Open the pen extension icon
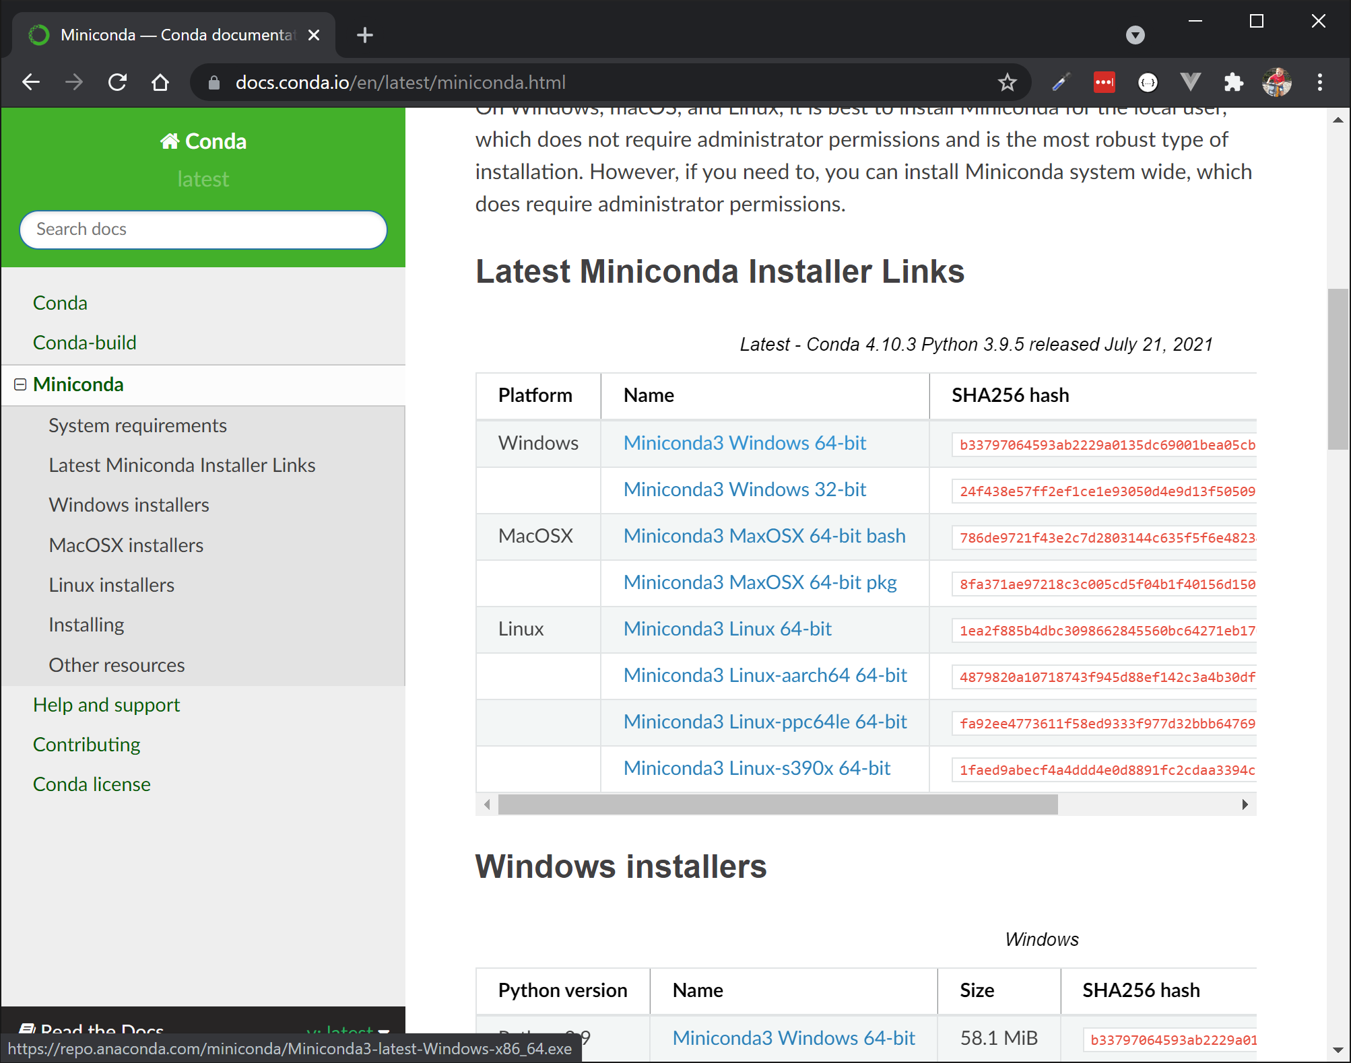This screenshot has width=1351, height=1063. (1061, 82)
